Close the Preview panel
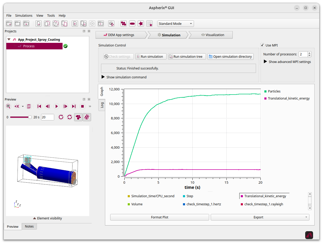This screenshot has width=323, height=244. click(89, 99)
